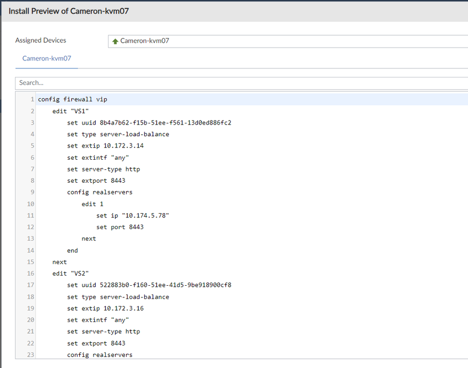
Task: Switch to the Cameron-kvm07 tab
Action: pos(47,58)
